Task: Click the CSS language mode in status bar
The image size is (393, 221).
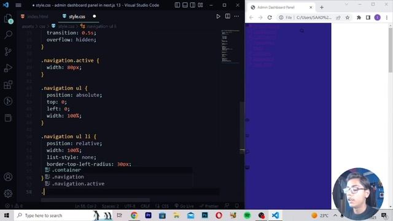Action: click(x=165, y=206)
